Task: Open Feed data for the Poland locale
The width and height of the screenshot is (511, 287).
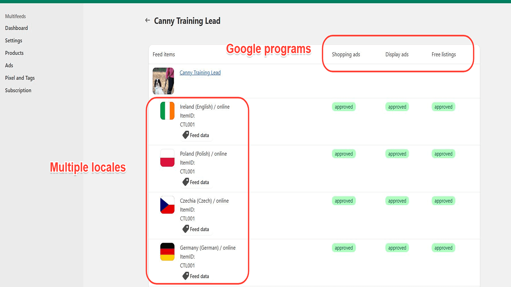Action: (196, 182)
